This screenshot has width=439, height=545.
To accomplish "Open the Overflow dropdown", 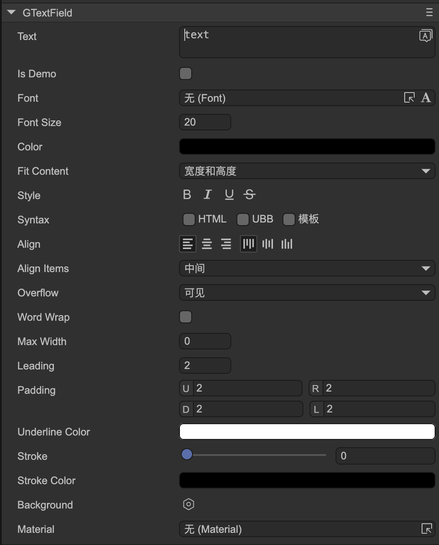I will (x=307, y=293).
